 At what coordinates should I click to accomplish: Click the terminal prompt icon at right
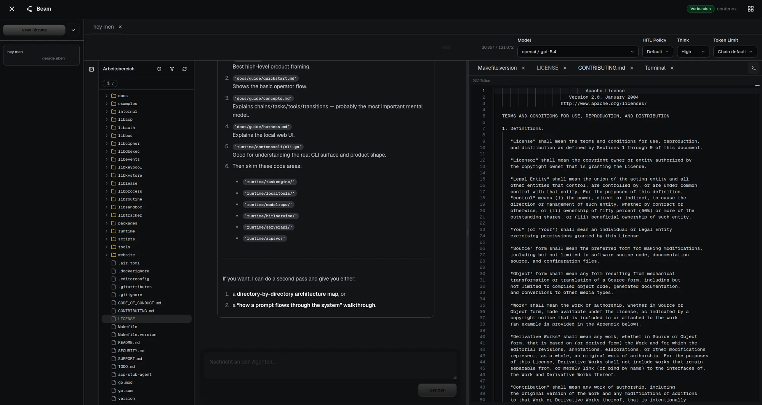[753, 68]
